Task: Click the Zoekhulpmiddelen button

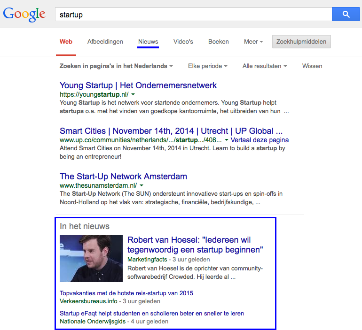Action: [301, 41]
